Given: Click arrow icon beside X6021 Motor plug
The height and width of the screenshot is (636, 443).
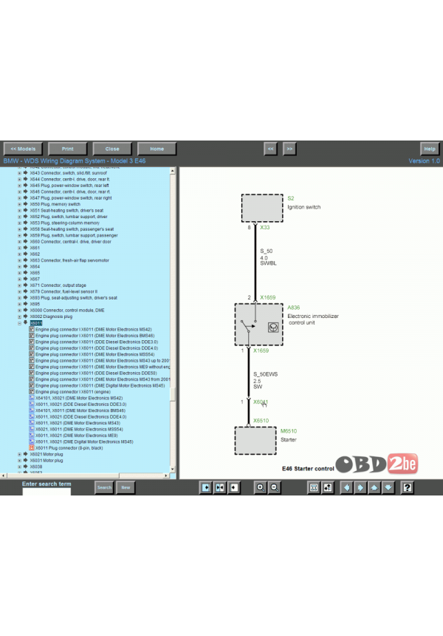Looking at the screenshot, I should (x=25, y=454).
